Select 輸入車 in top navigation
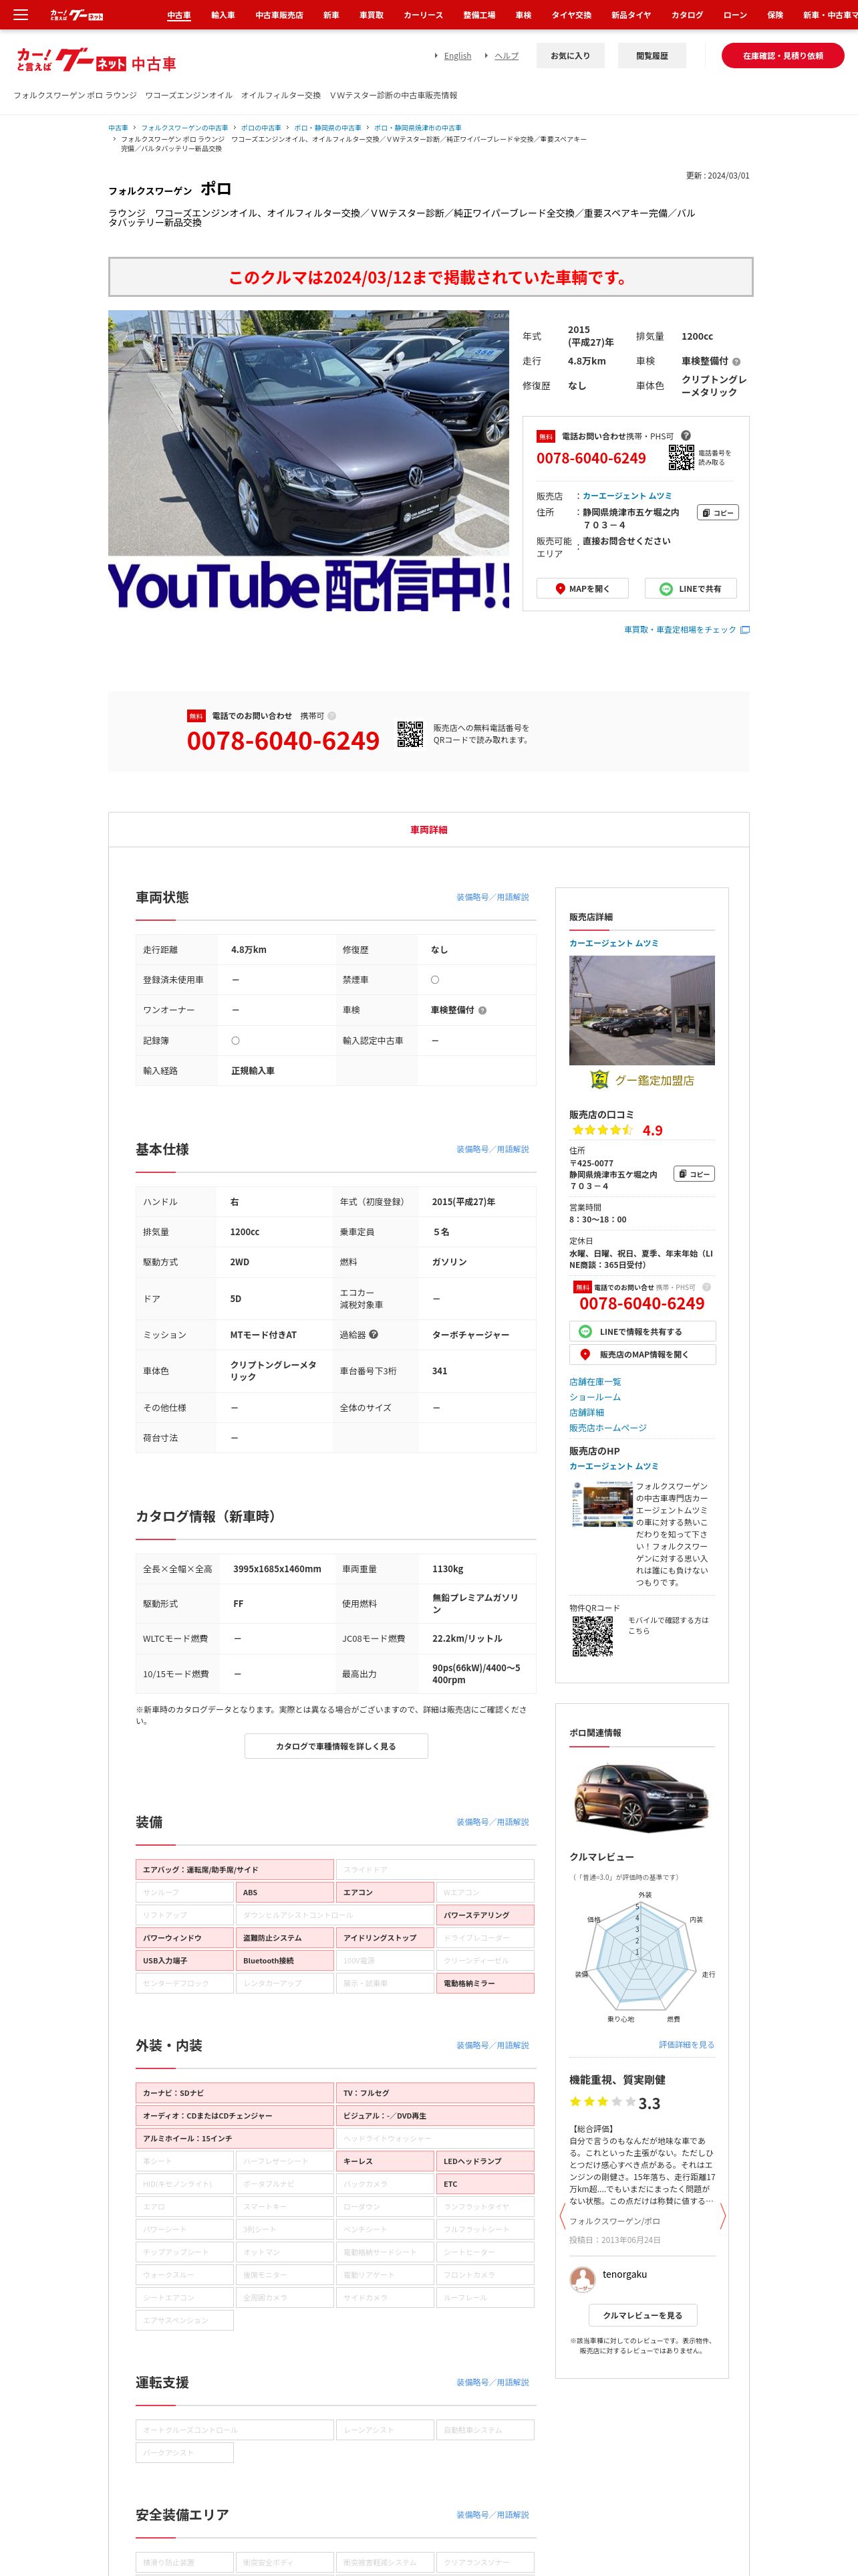 coord(223,15)
